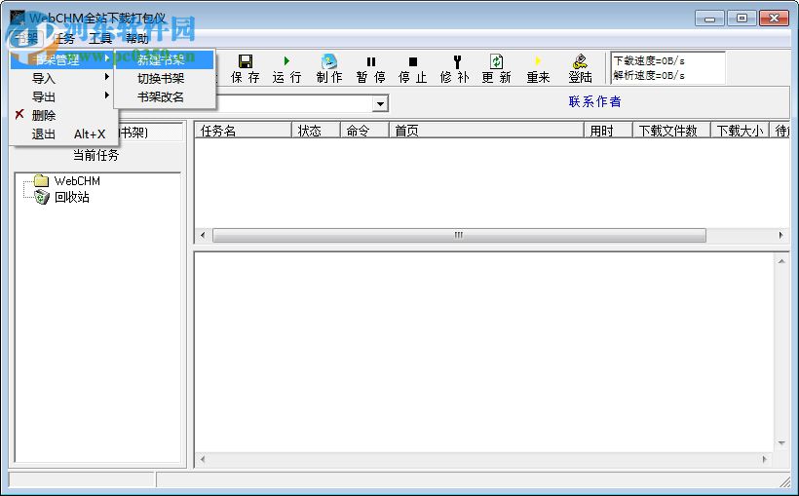Click the 下载大小 column header
Image resolution: width=799 pixels, height=496 pixels.
tap(740, 131)
